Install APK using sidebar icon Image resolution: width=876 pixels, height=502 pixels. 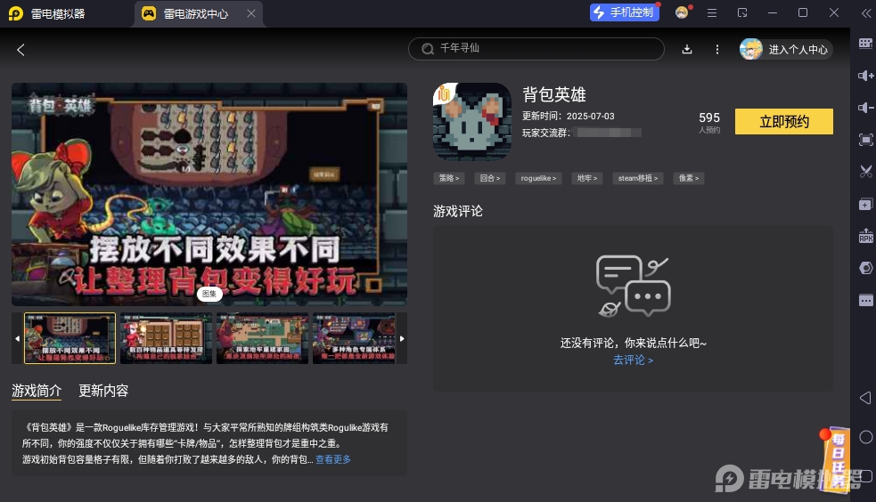(x=865, y=236)
